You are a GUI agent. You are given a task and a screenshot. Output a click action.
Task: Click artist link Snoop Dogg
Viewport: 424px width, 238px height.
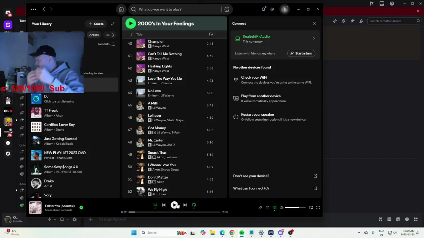[x=169, y=170]
